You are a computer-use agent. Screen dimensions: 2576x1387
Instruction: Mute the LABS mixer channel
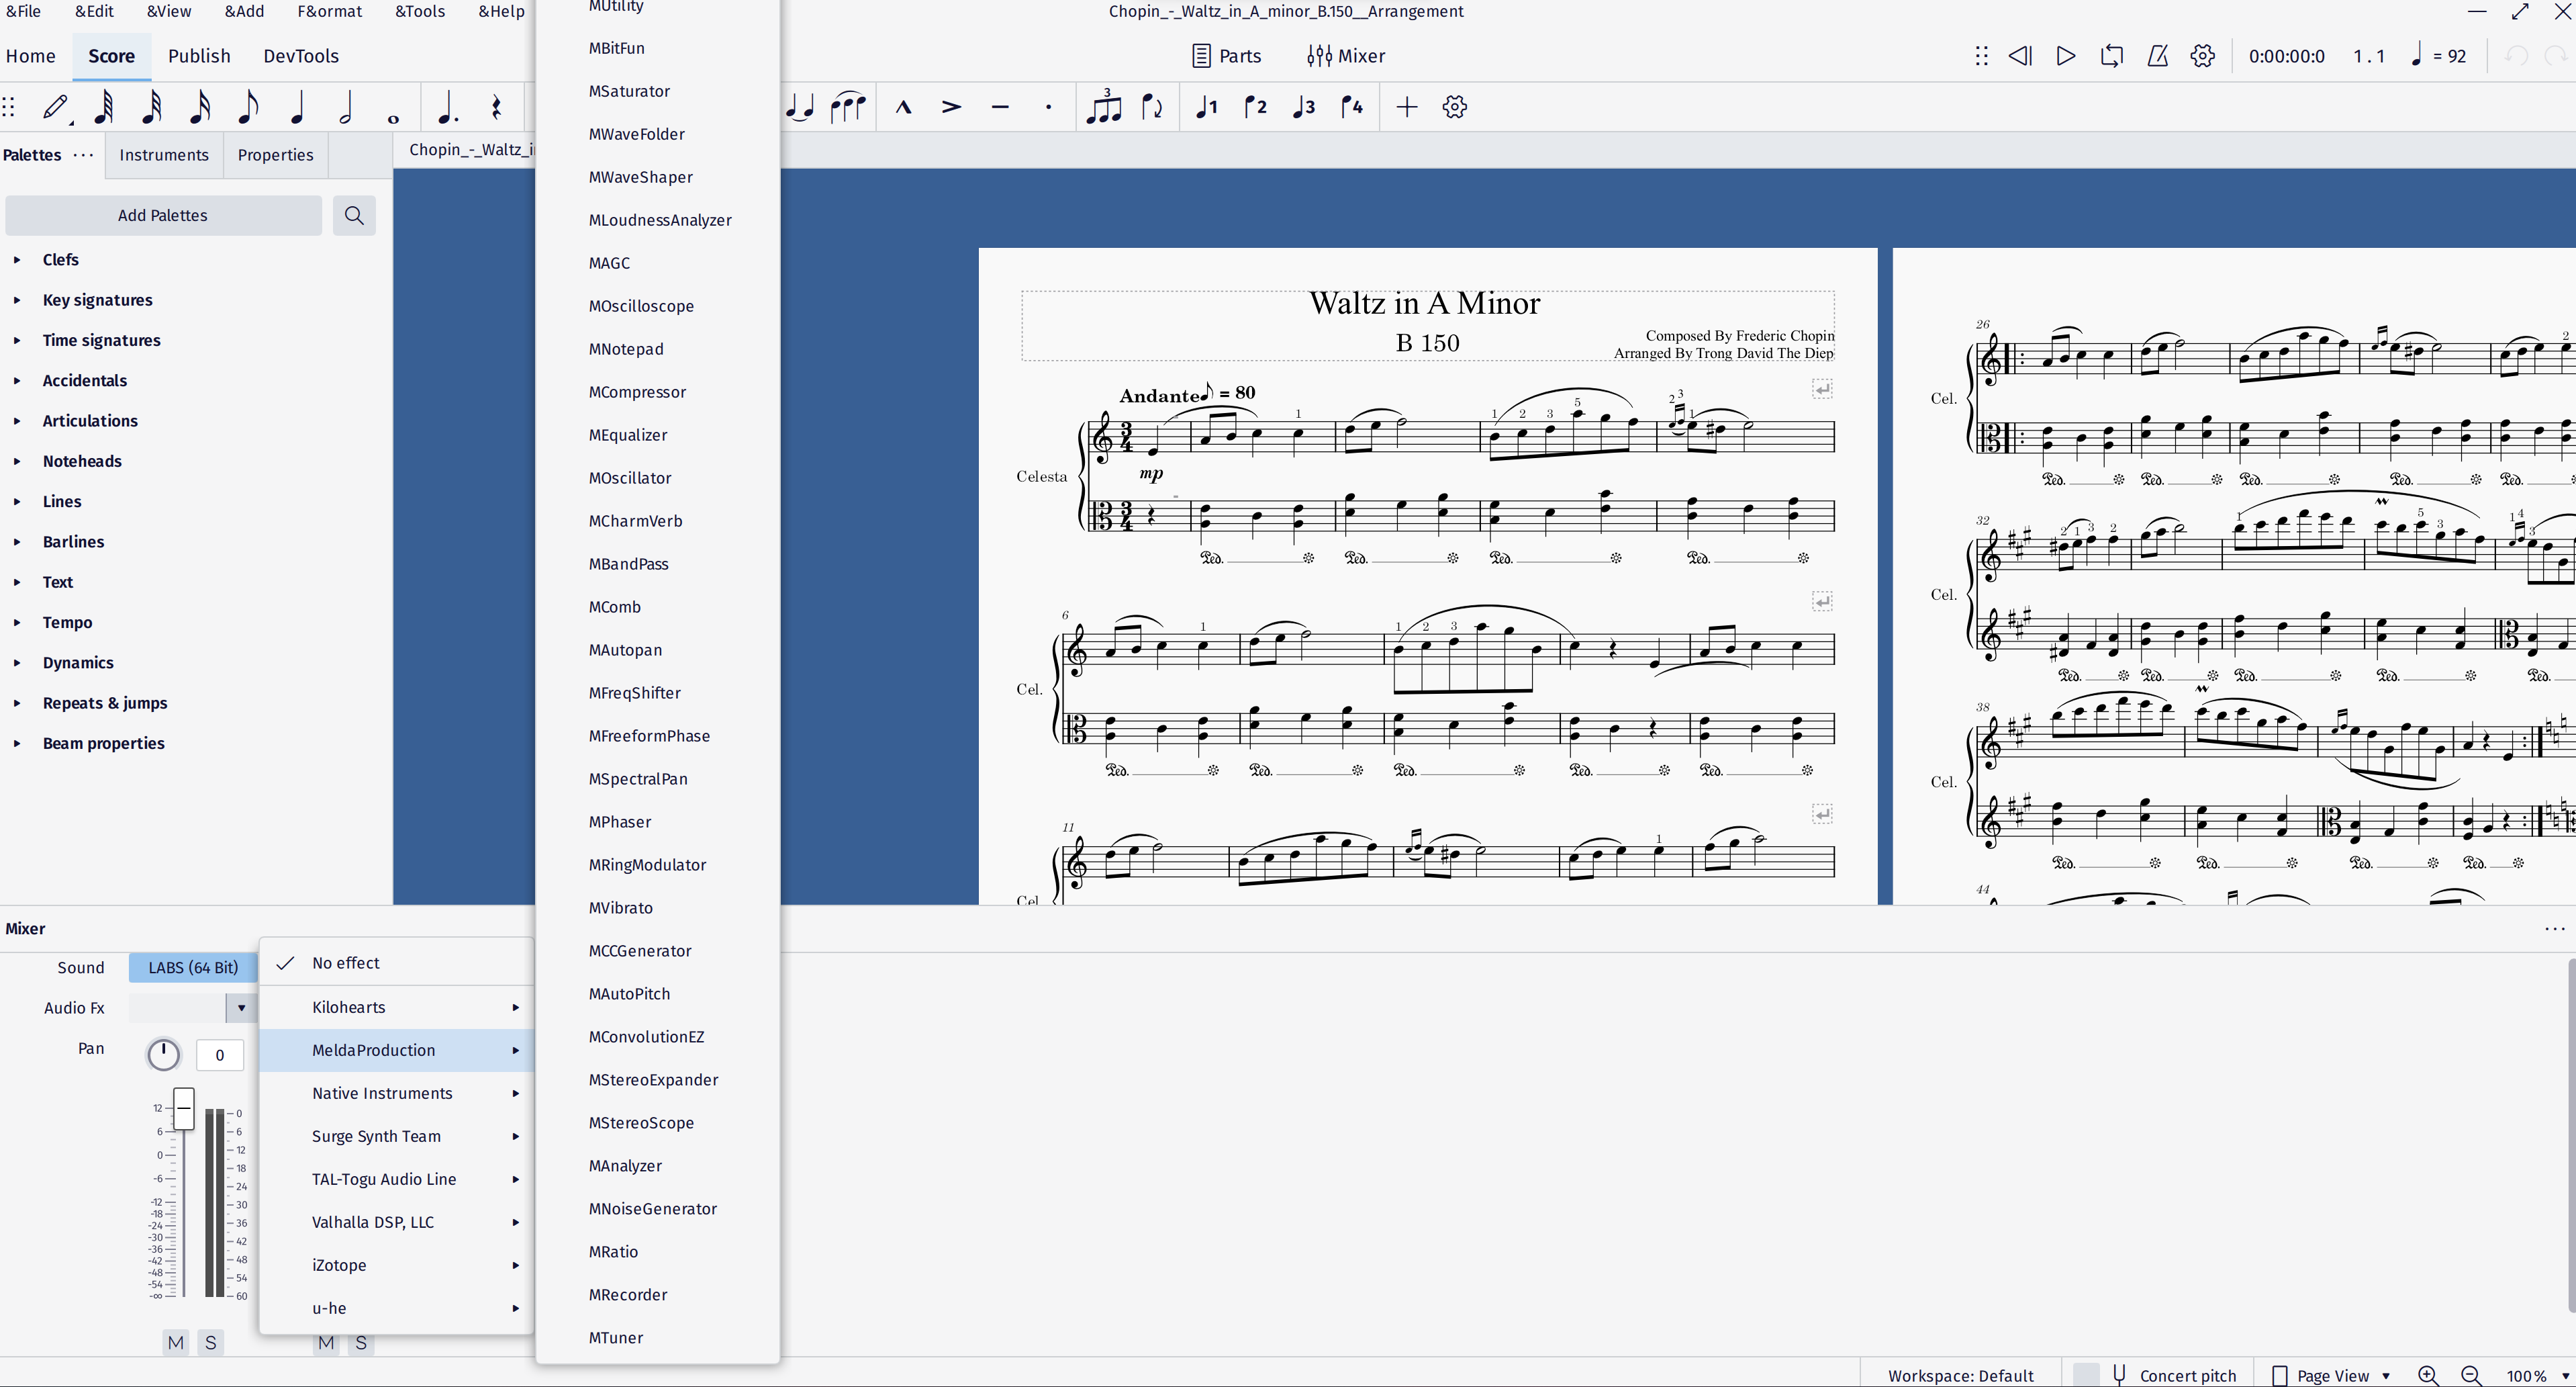pos(176,1343)
